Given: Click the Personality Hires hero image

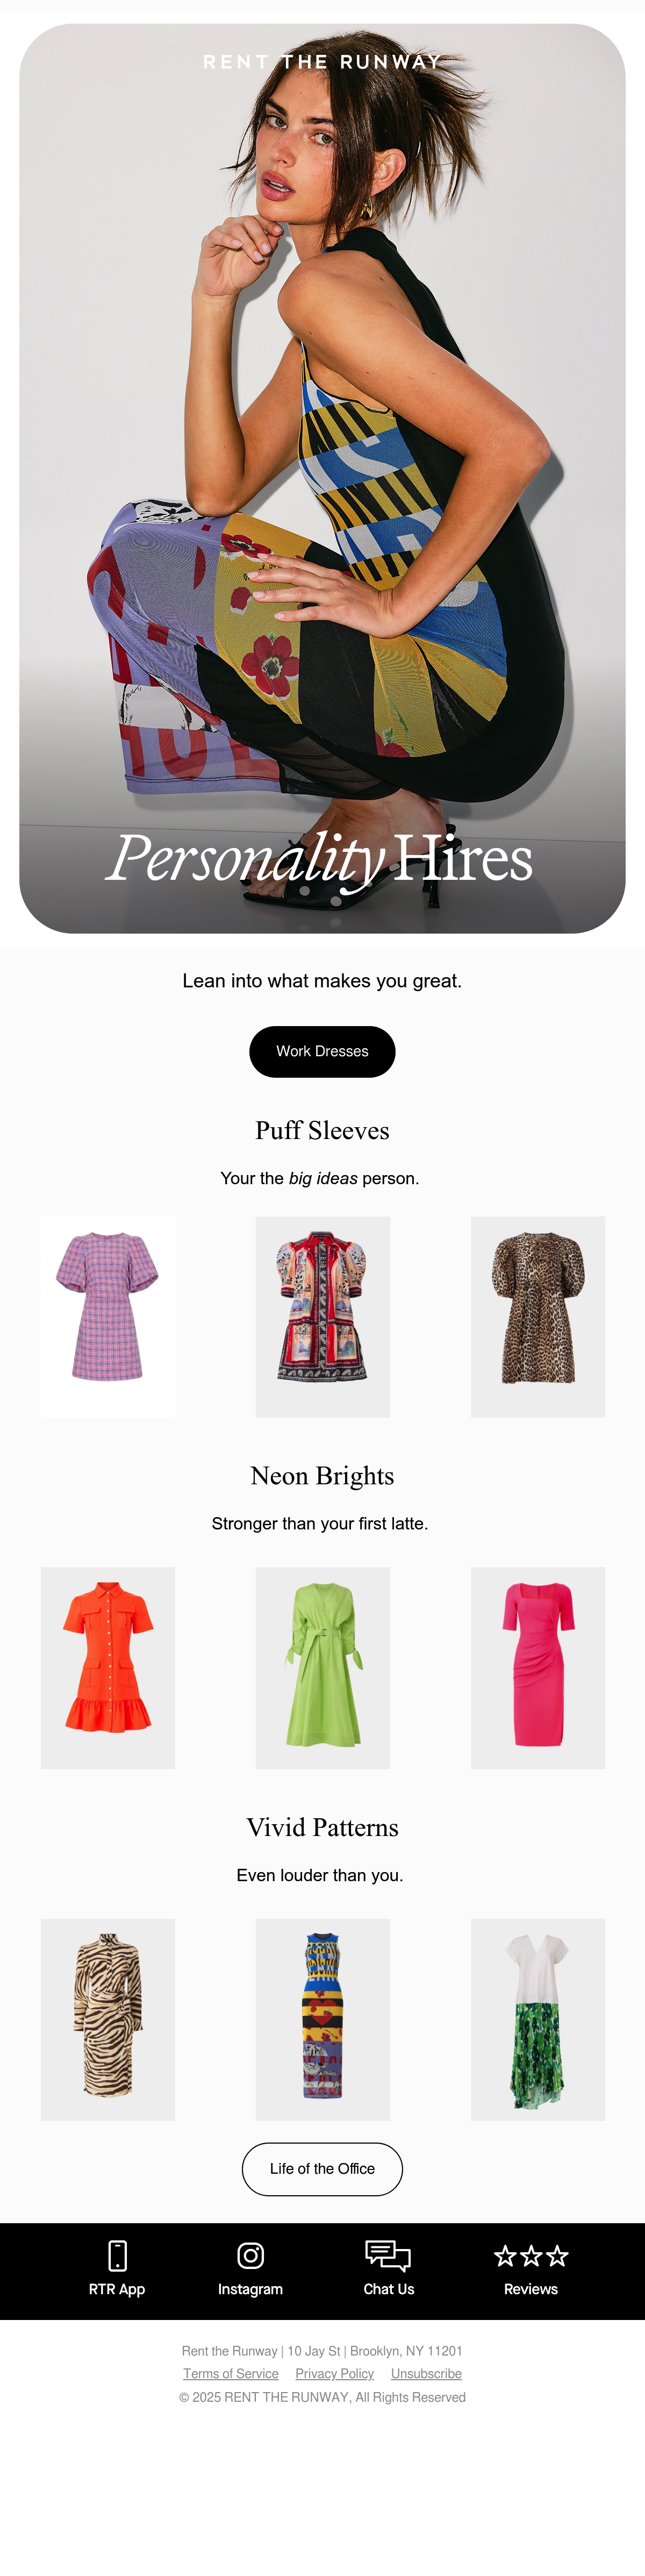Looking at the screenshot, I should click(322, 478).
